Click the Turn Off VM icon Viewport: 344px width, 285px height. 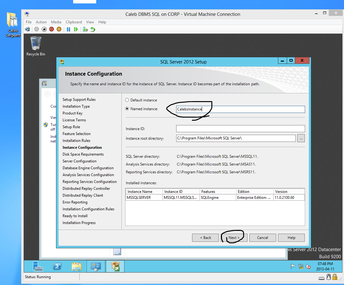click(x=44, y=29)
